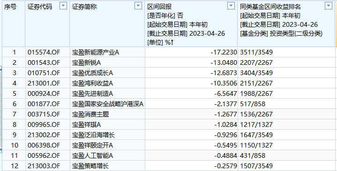Select code 015574.OF
The height and width of the screenshot is (171, 337).
pos(44,52)
